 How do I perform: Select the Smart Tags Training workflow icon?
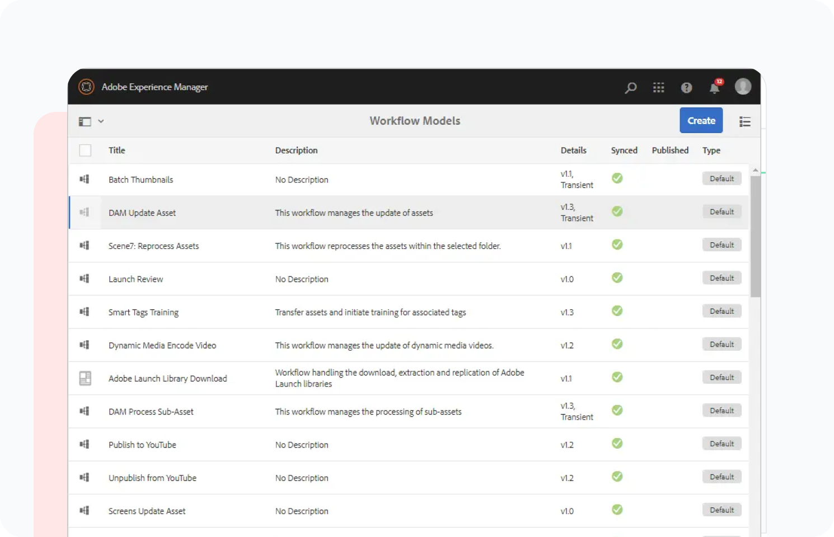pyautogui.click(x=85, y=312)
